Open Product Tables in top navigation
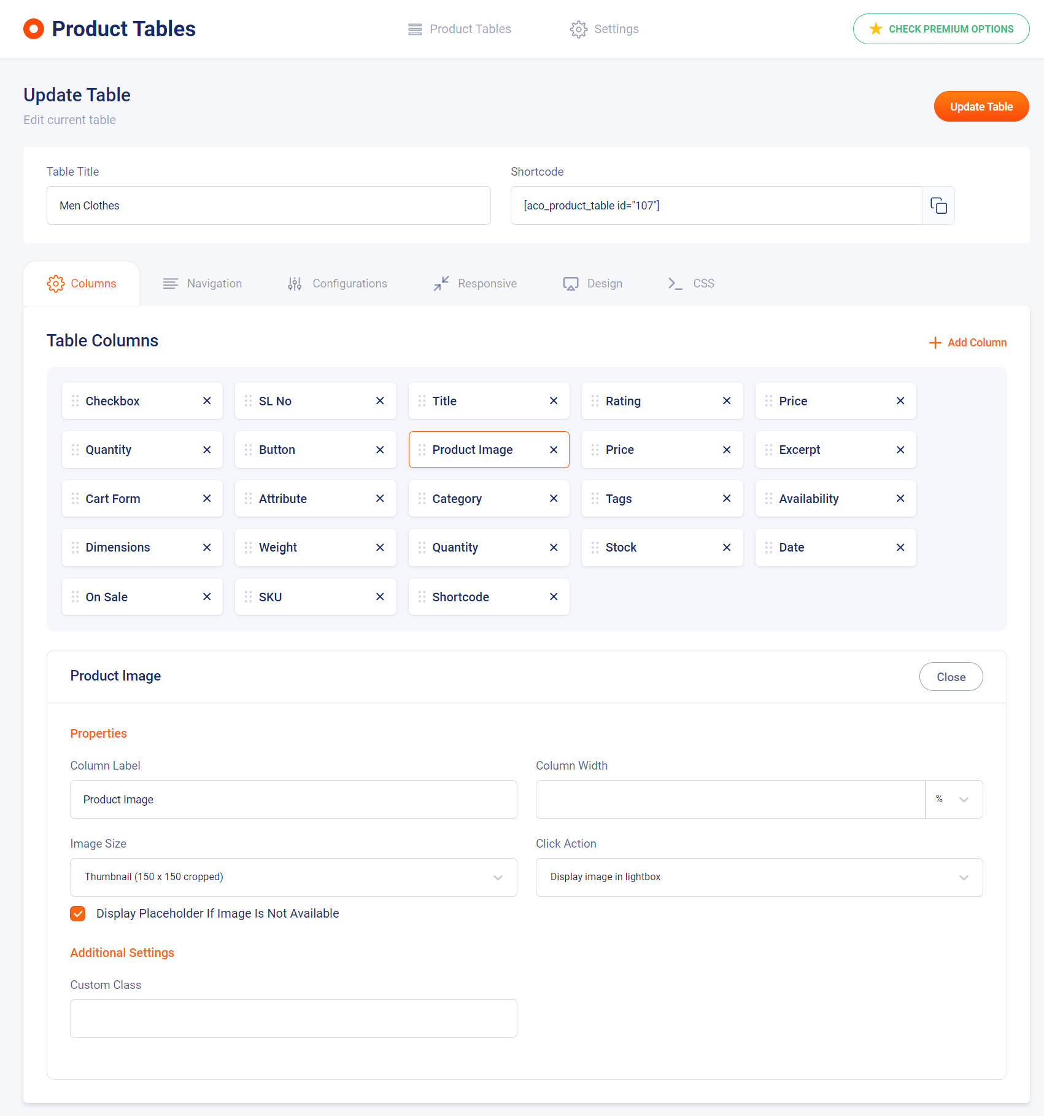Viewport: 1044px width, 1116px height. click(x=460, y=29)
